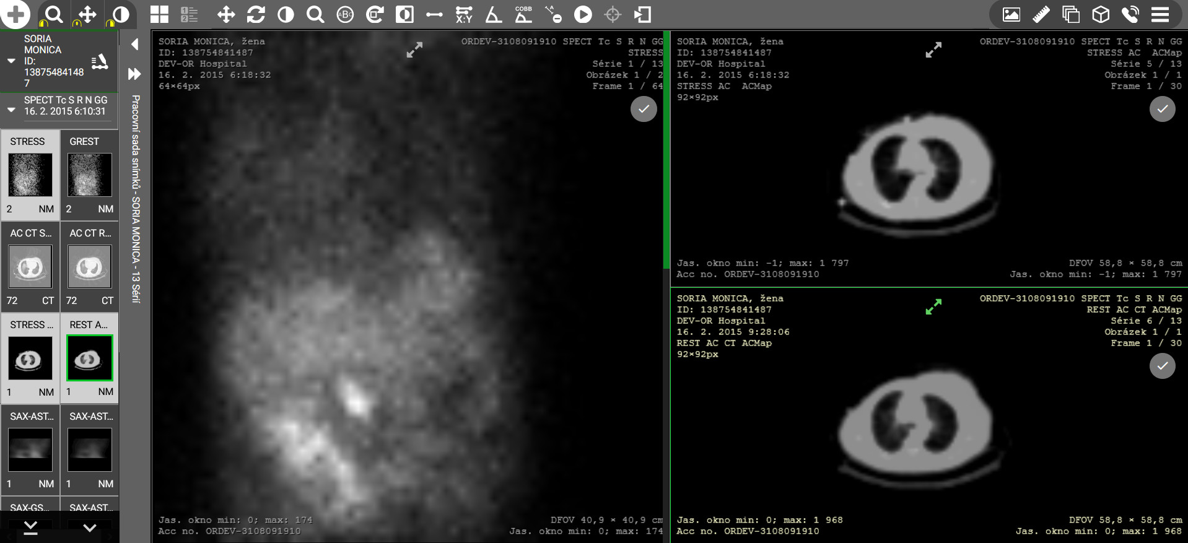Click the vertical Pracovní sada snímků label
The height and width of the screenshot is (543, 1188).
tap(136, 199)
